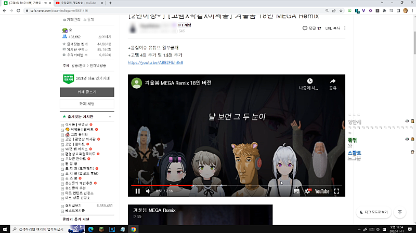The width and height of the screenshot is (416, 233).
Task: Open video player settings gear
Action: [x=308, y=191]
